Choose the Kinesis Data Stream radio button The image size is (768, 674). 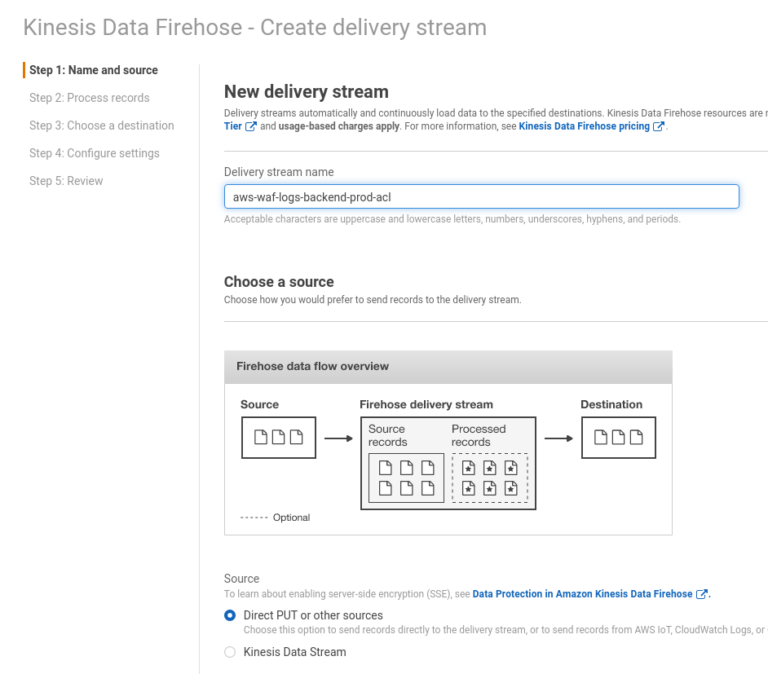pyautogui.click(x=230, y=652)
